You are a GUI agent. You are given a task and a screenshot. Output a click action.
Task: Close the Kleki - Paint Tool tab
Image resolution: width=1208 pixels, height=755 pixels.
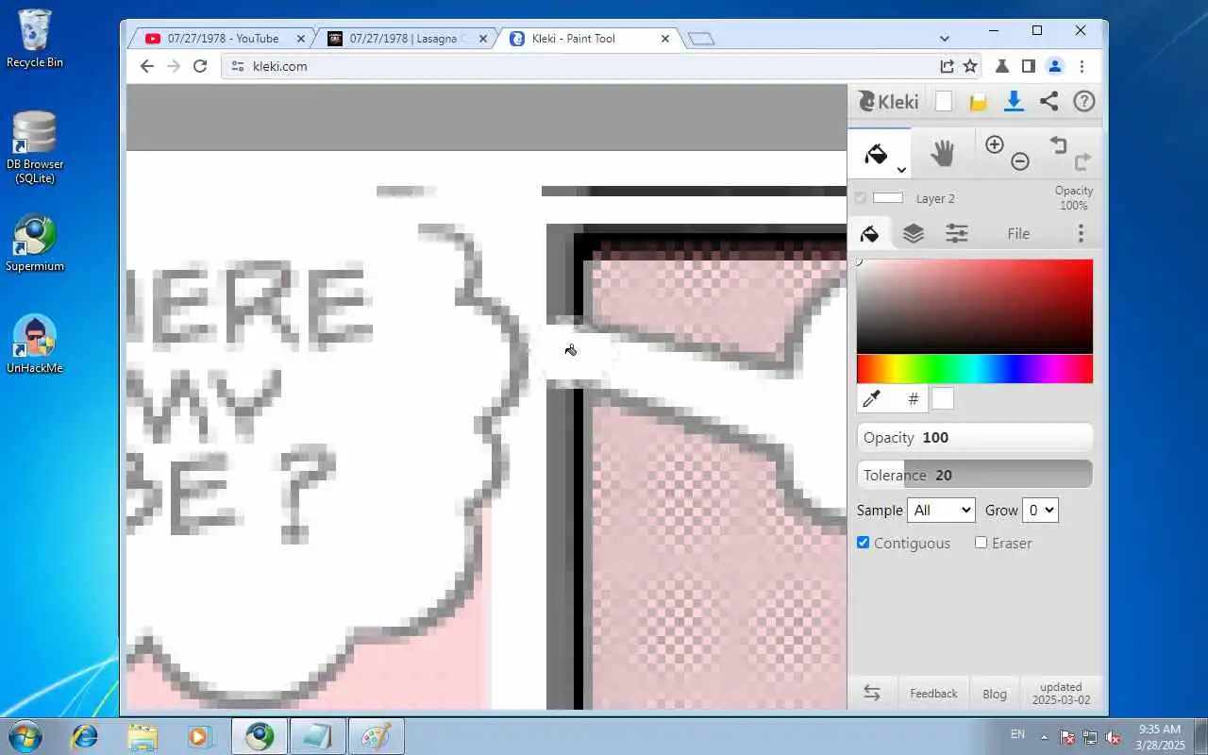[665, 39]
